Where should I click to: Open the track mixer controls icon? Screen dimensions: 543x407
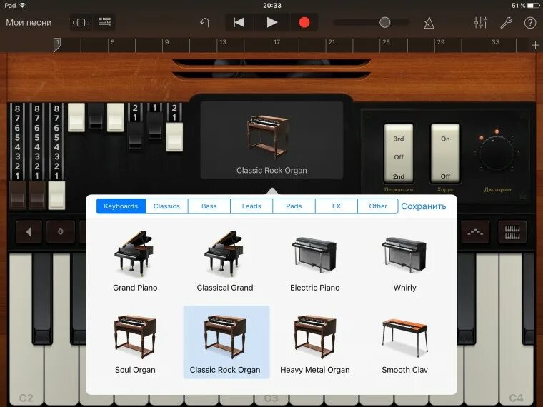pos(480,23)
